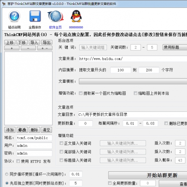Select 同步循环更新 radio button
187x187 pixels.
click(7, 174)
